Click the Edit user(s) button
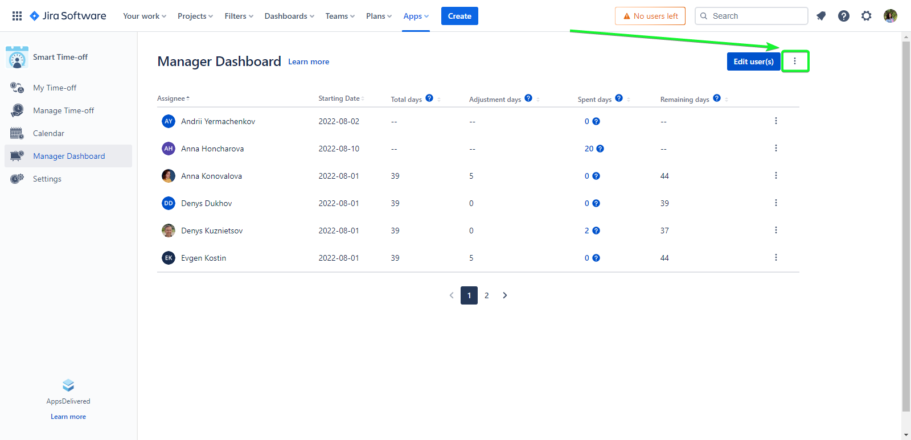 pos(753,61)
